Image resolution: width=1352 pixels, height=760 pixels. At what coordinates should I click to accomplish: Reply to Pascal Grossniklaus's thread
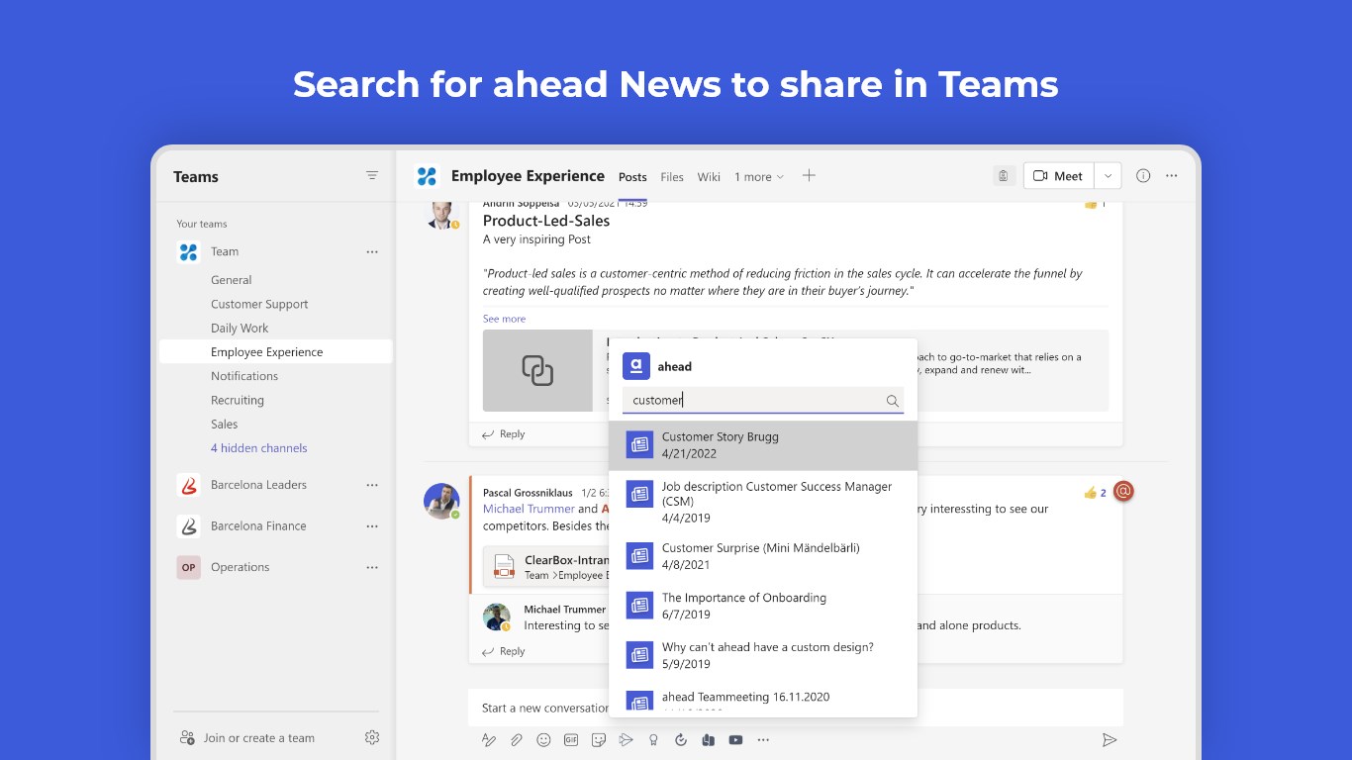[x=504, y=651]
